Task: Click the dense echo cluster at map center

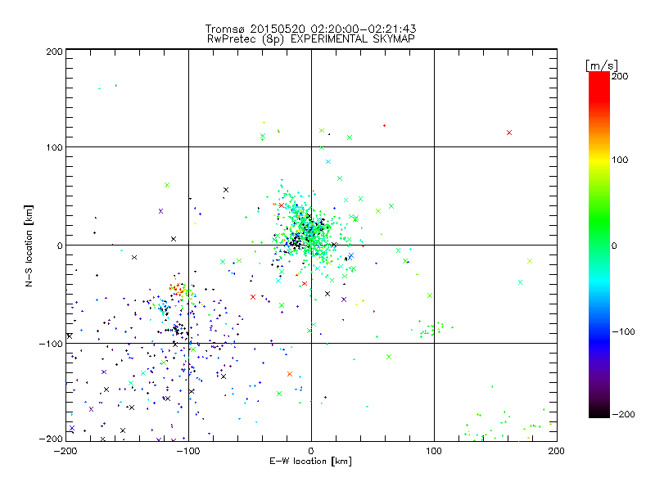Action: click(309, 232)
